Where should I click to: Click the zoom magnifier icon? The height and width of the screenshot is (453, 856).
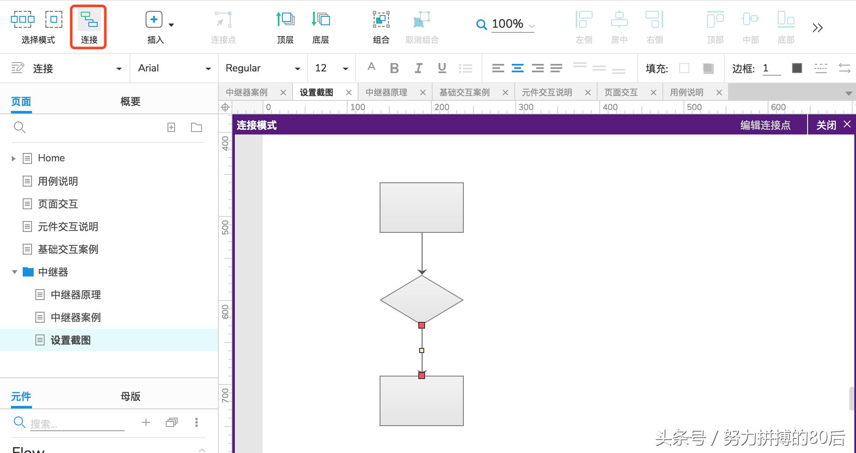coord(481,24)
